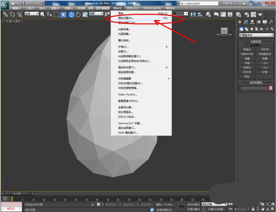Viewport: 276px width, 212px height.
Task: Enable the 自动栅格 checkbox
Action: pos(247,45)
